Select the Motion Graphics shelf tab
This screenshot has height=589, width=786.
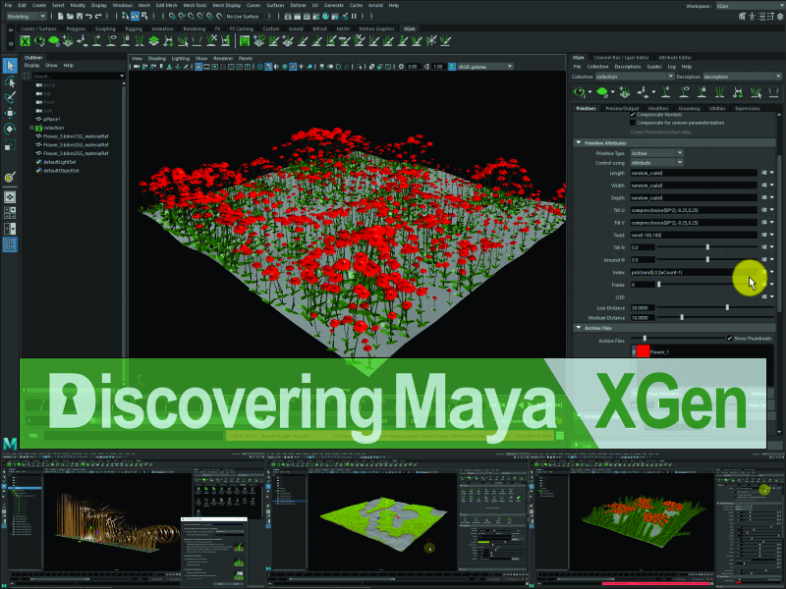377,29
